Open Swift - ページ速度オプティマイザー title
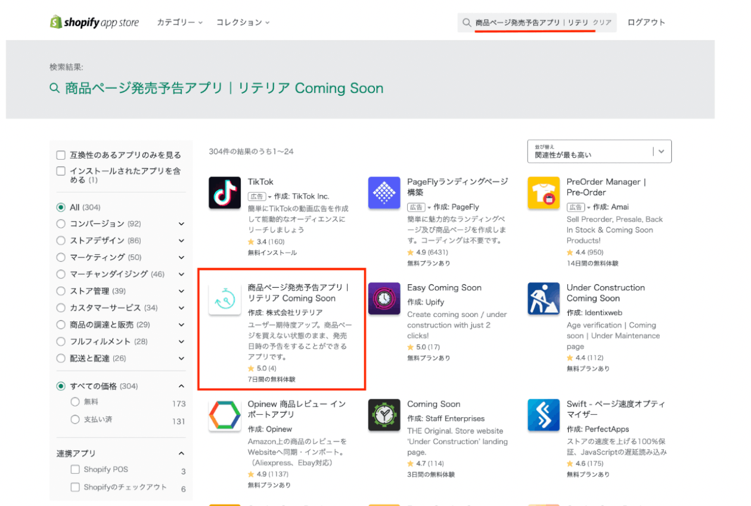 point(615,409)
